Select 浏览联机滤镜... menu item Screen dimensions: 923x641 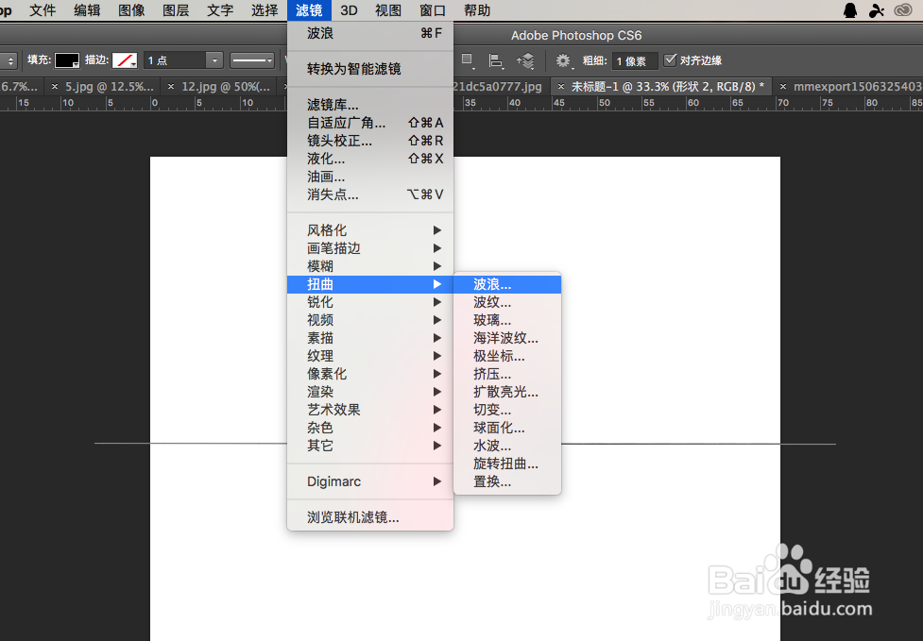[370, 517]
